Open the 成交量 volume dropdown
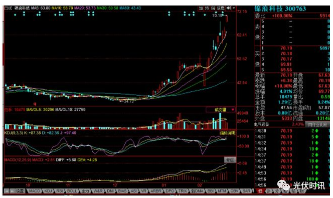Image resolution: width=333 pixels, height=198 pixels. [x=221, y=109]
